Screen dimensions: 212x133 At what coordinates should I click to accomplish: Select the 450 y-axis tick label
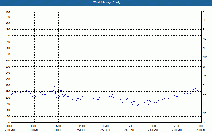click(x=8, y=30)
